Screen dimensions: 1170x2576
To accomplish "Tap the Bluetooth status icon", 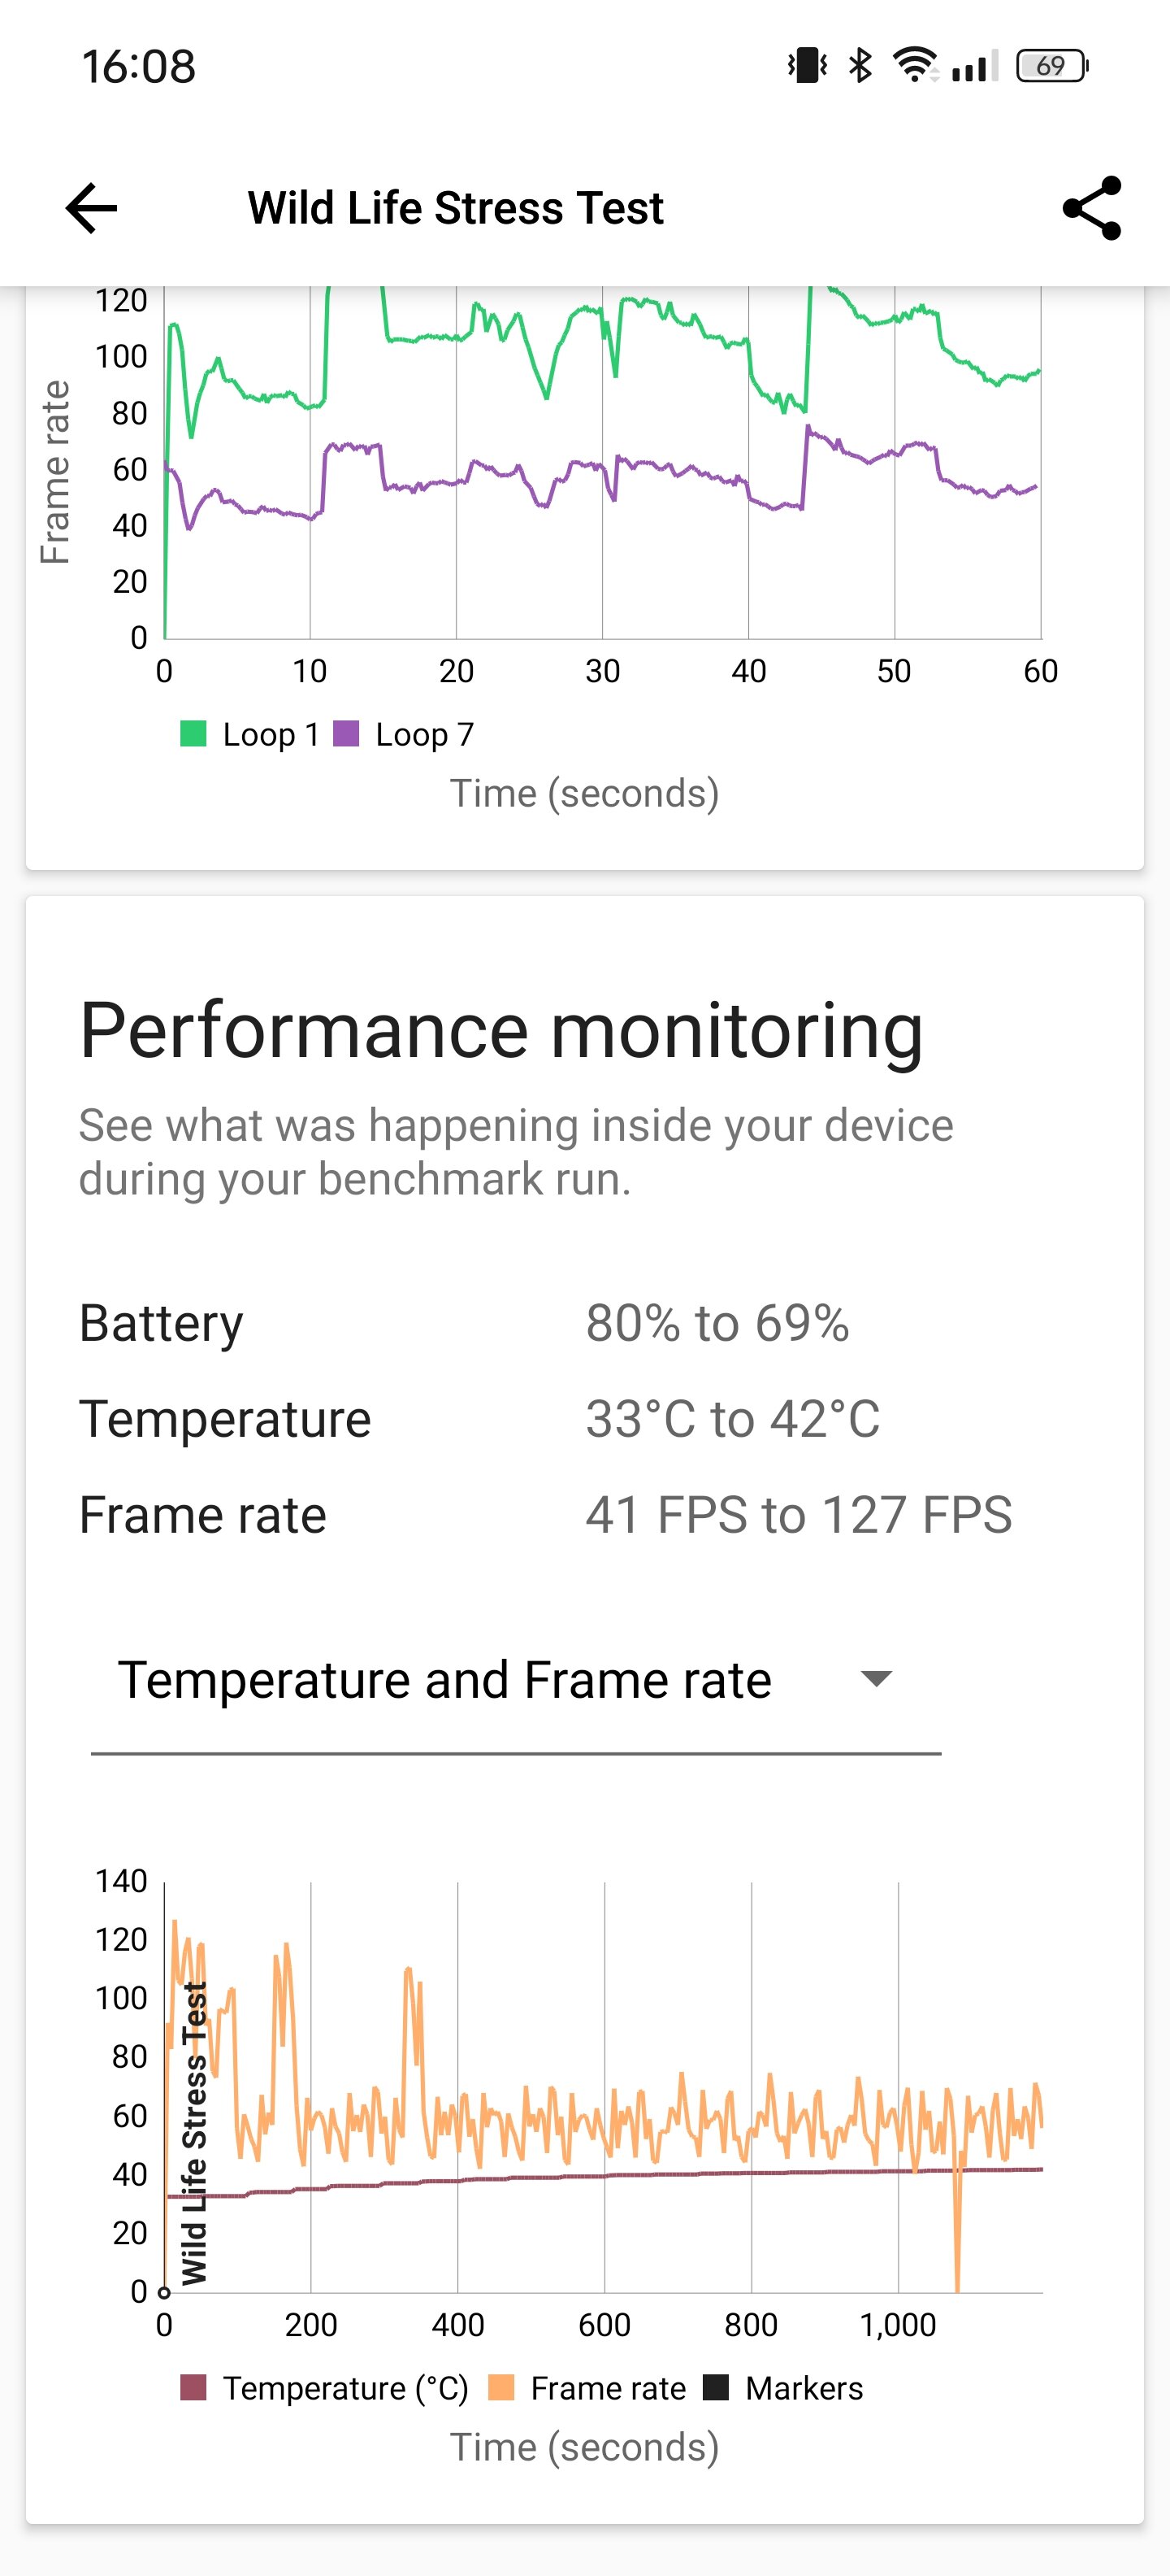I will [860, 66].
